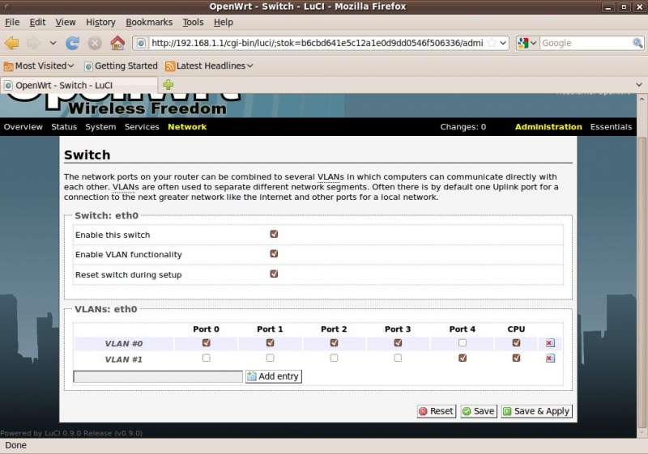Viewport: 648px width, 454px height.
Task: Bookmark this page with the star icon
Action: pos(492,43)
